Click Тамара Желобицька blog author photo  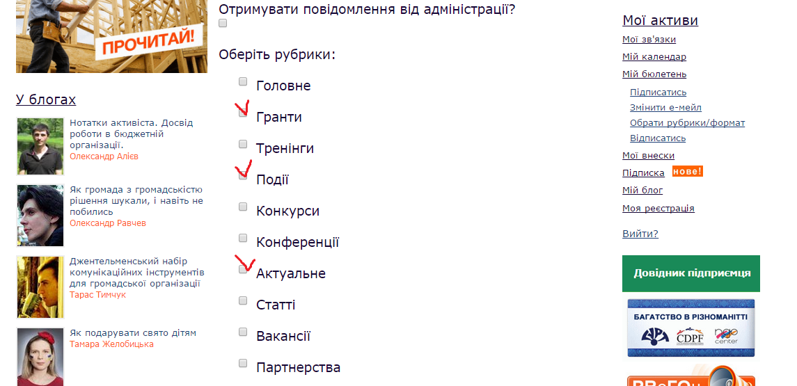(40, 357)
